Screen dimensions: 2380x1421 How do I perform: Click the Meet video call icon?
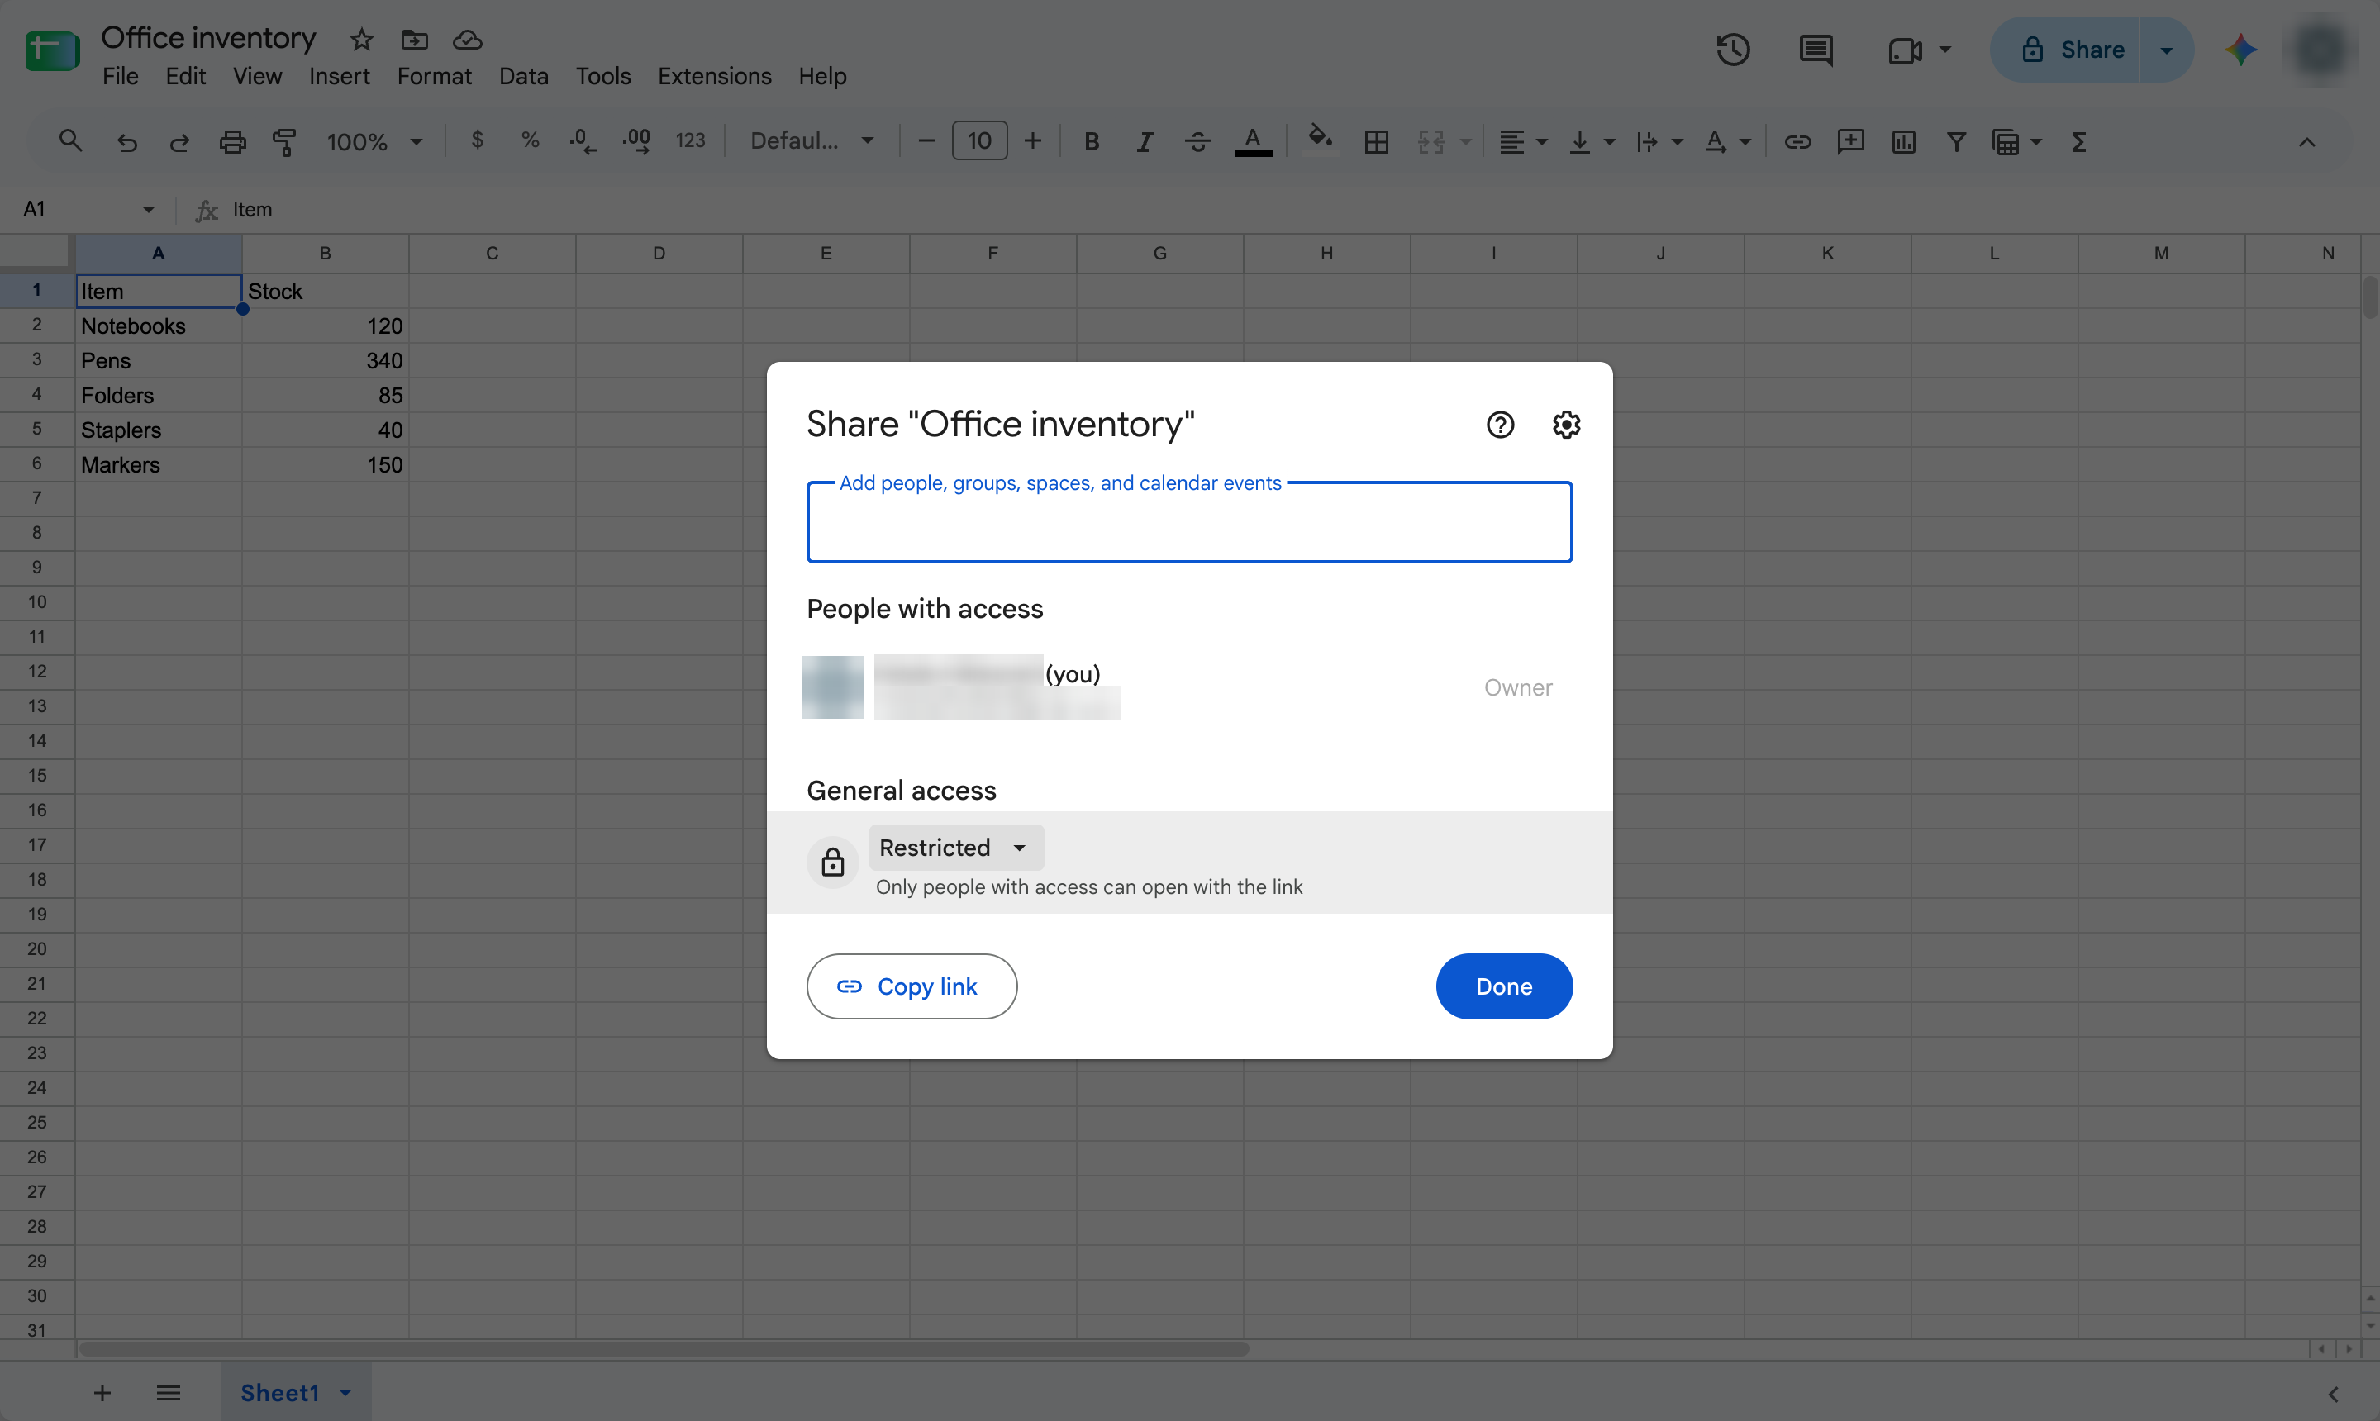point(1905,50)
